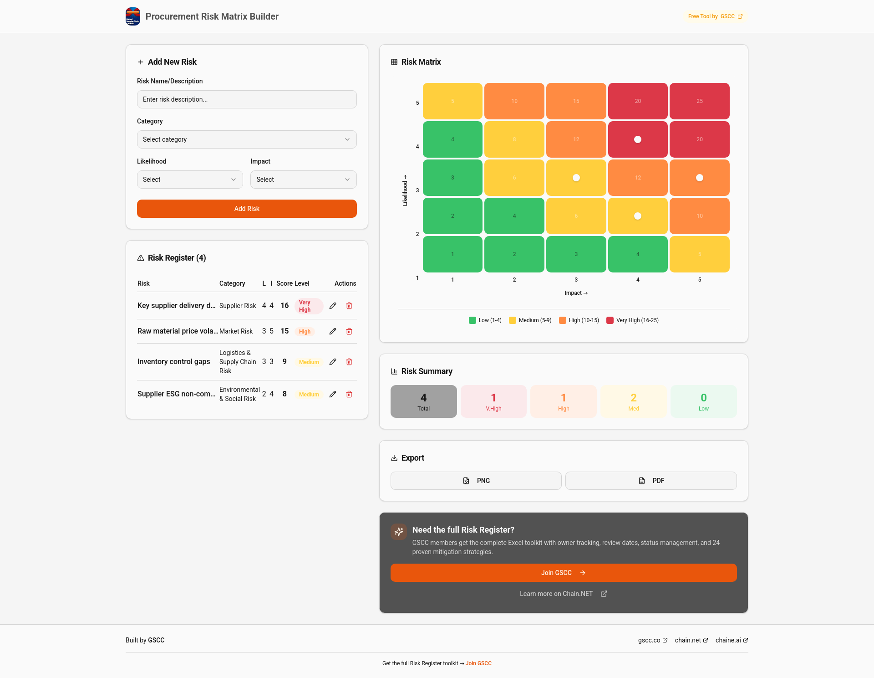The width and height of the screenshot is (874, 678).
Task: Open Learn more on Chain.NET link
Action: [x=564, y=594]
